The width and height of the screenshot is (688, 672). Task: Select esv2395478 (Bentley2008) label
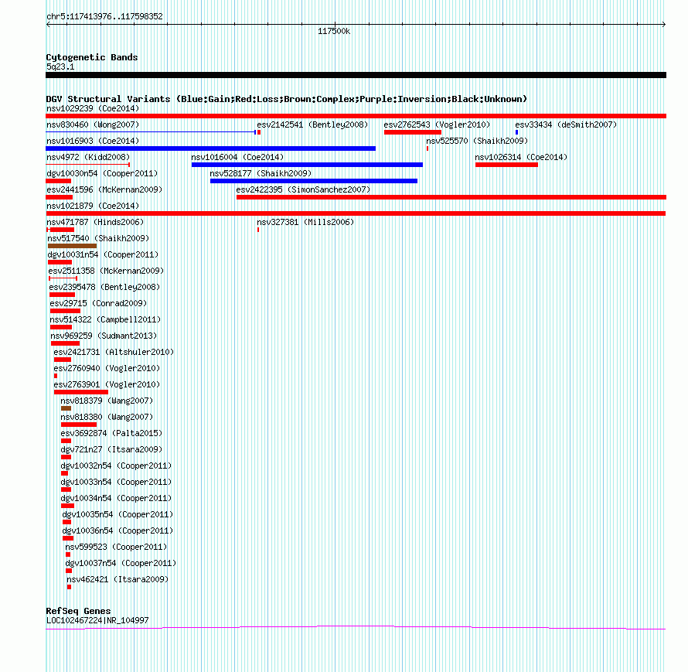tap(104, 287)
